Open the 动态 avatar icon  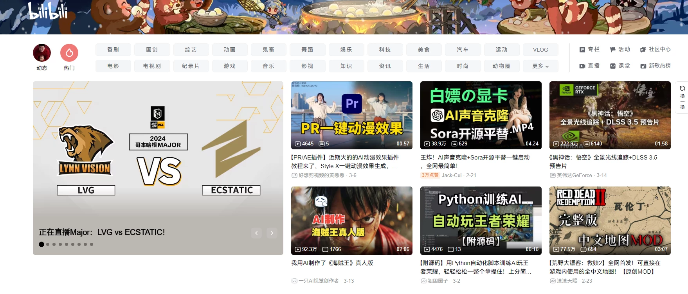pyautogui.click(x=42, y=53)
